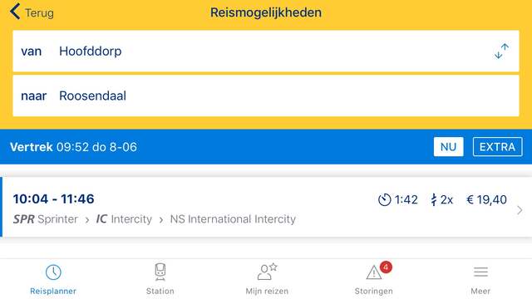Edit the van Hoofddorp station field
This screenshot has width=532, height=299.
[x=266, y=51]
